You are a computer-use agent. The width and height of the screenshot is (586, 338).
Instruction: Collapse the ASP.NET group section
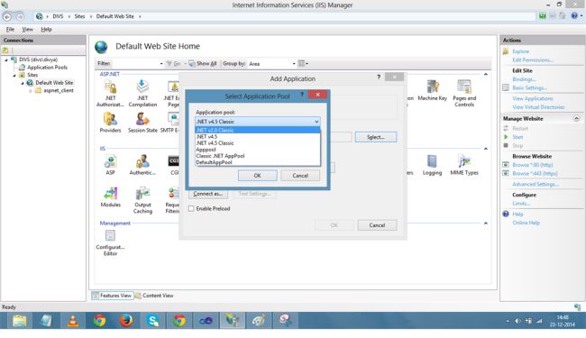pyautogui.click(x=486, y=74)
